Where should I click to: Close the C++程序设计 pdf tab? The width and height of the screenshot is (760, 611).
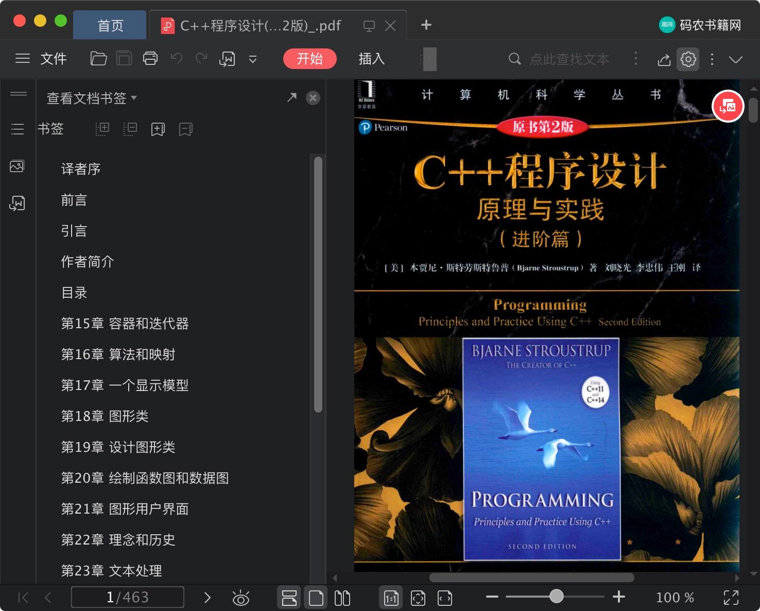pos(390,26)
